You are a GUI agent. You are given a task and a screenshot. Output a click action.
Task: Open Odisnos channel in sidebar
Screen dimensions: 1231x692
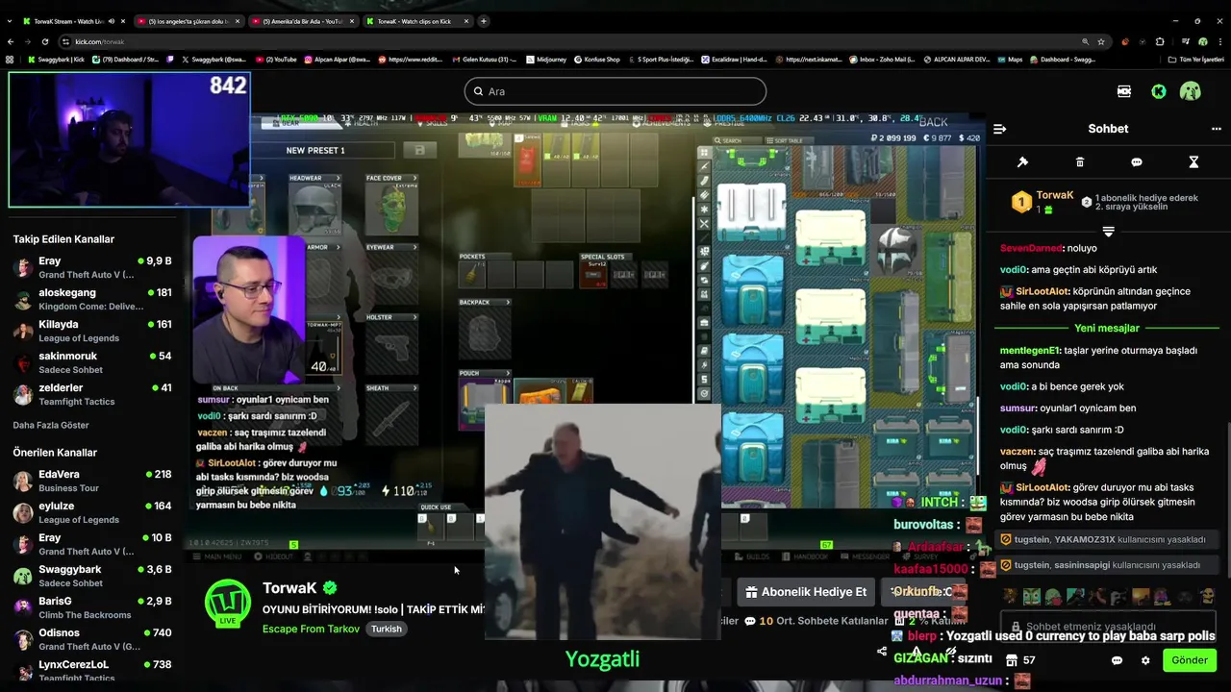[92, 639]
